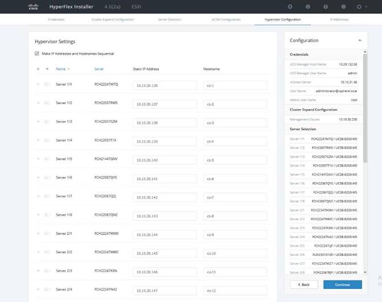Edit the hostname field co-10
Image resolution: width=382 pixels, height=302 pixels.
click(235, 253)
